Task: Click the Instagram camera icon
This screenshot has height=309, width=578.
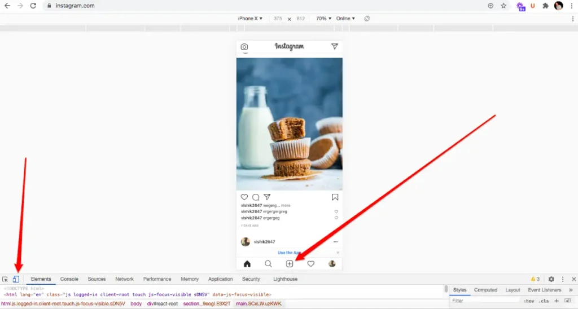Action: pos(244,47)
